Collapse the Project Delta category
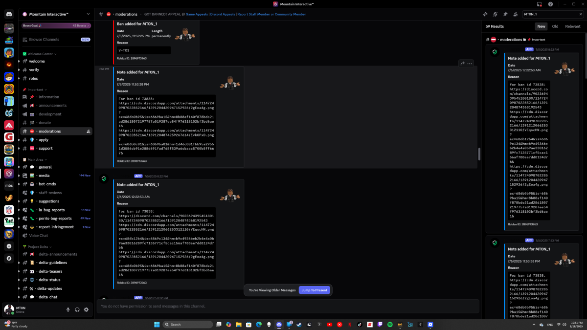The image size is (587, 330). [39, 247]
